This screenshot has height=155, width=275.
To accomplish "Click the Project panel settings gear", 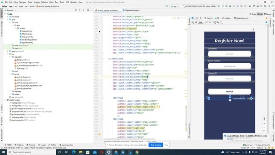I will pos(88,10).
